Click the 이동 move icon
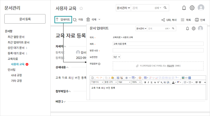Viewport: 210px width, 116px height. [x=75, y=20]
